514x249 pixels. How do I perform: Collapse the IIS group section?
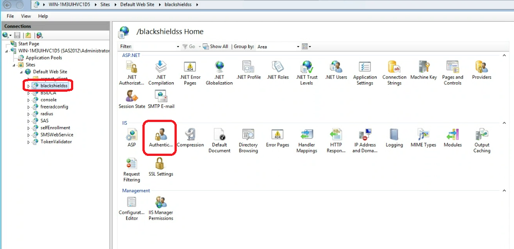tap(504, 123)
